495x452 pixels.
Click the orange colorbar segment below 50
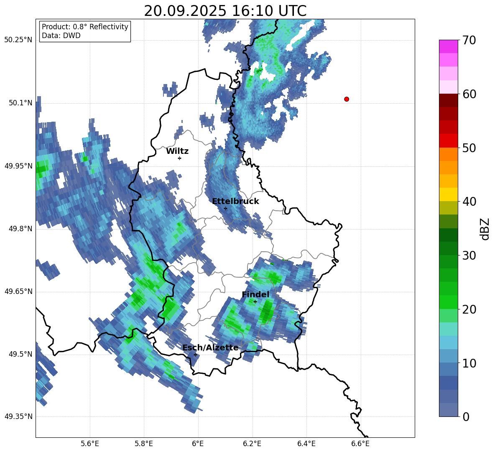point(448,154)
